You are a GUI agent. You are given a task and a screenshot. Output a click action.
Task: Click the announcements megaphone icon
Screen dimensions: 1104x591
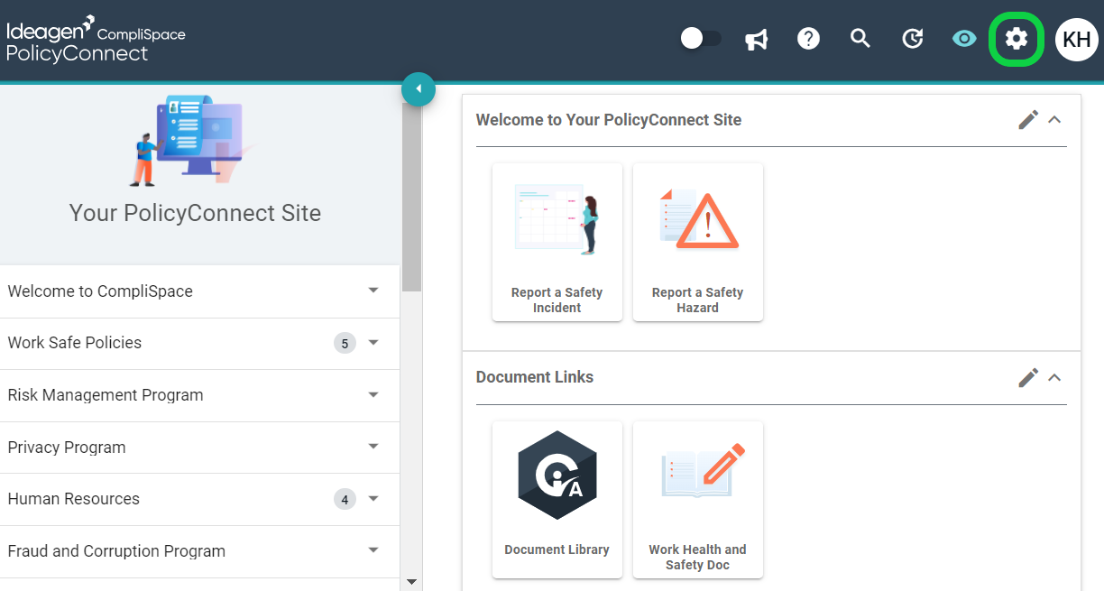coord(756,40)
